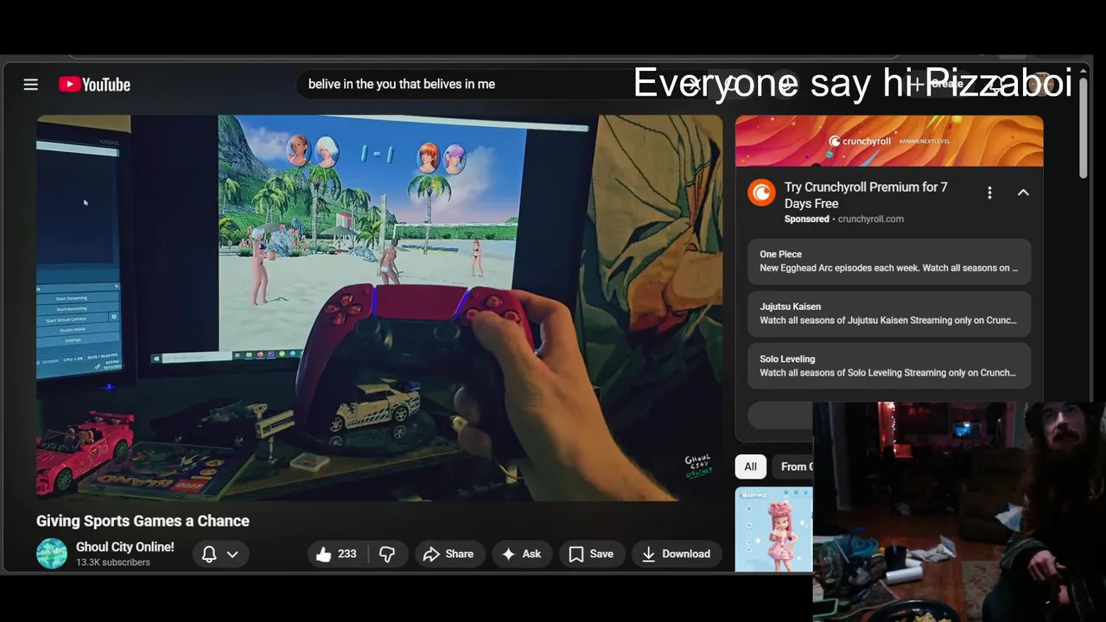Open the Ask AI button
The image size is (1106, 622).
(x=522, y=554)
